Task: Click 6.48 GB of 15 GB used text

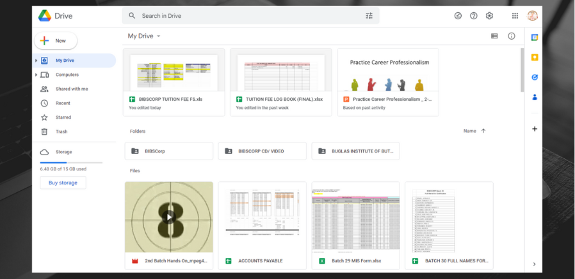Action: (x=63, y=169)
